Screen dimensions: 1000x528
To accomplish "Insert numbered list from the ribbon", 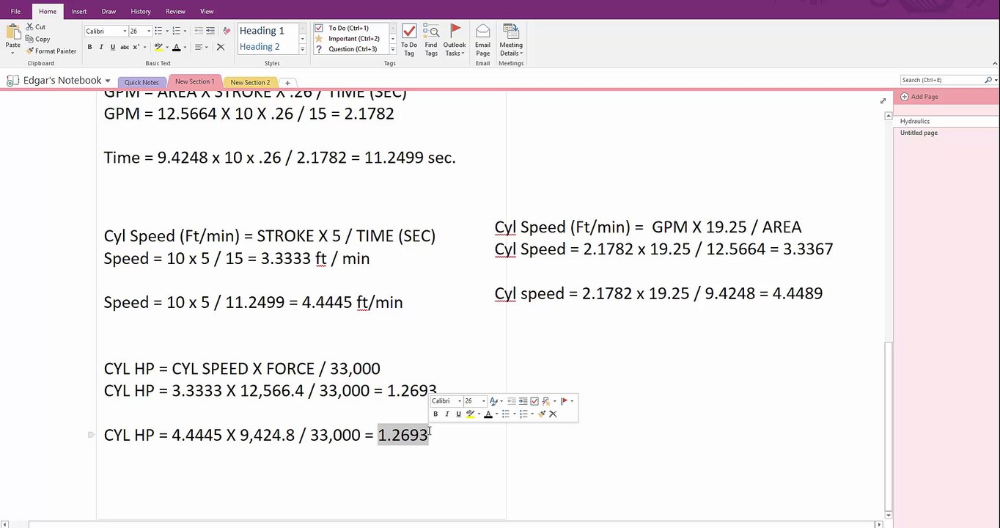I will [x=176, y=31].
